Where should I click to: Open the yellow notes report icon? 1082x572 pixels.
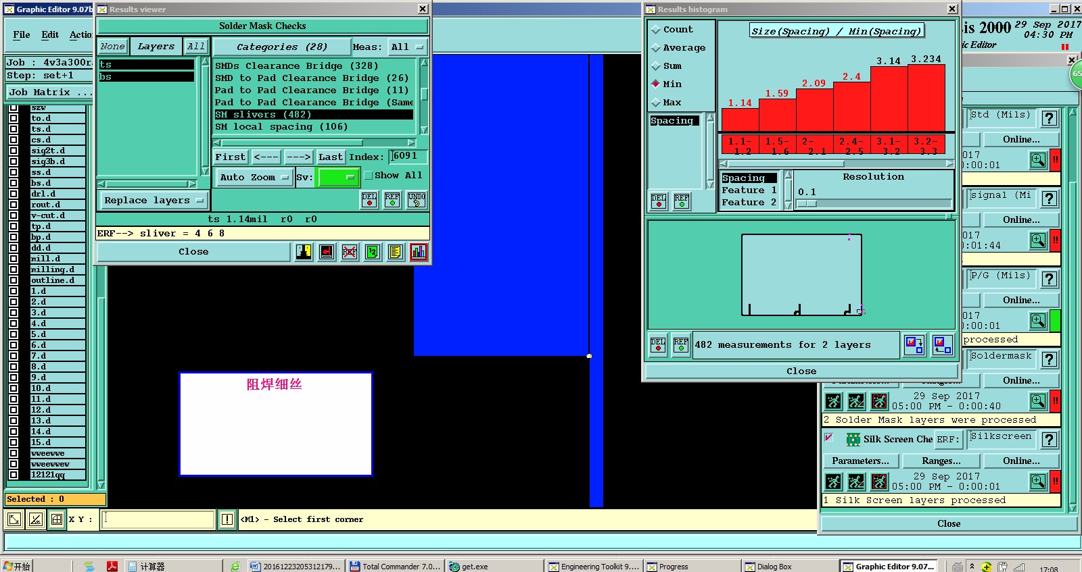pos(396,252)
